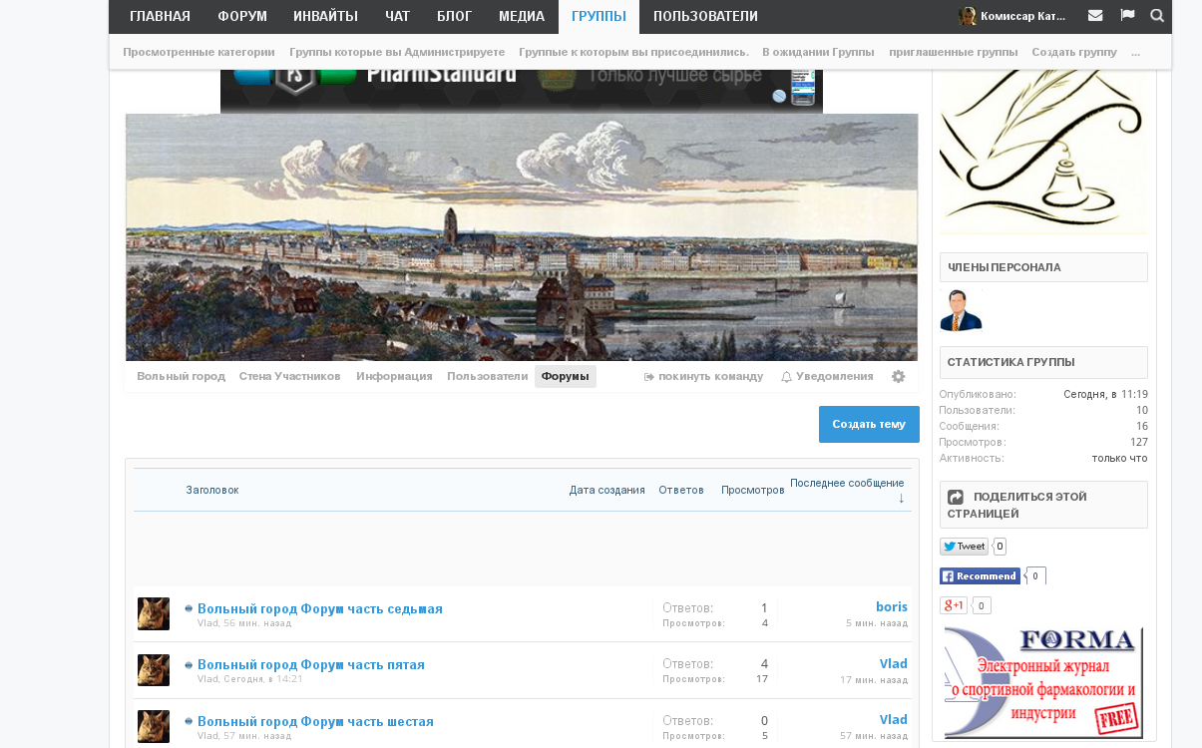Sort by Заголовок column
This screenshot has width=1202, height=748.
point(211,490)
